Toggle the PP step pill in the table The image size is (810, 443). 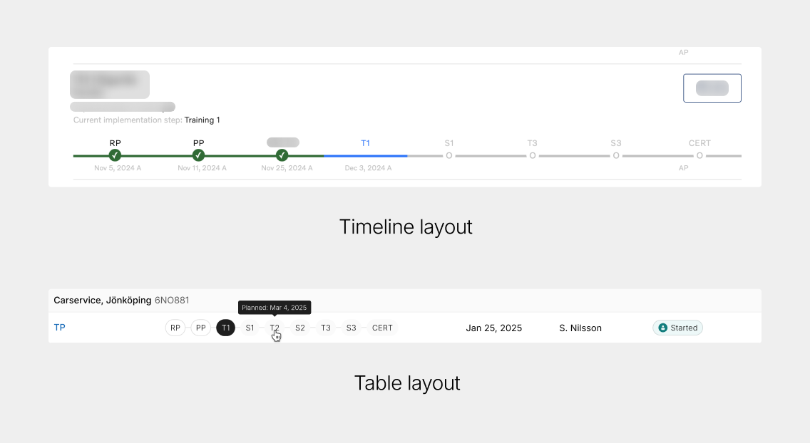tap(200, 328)
